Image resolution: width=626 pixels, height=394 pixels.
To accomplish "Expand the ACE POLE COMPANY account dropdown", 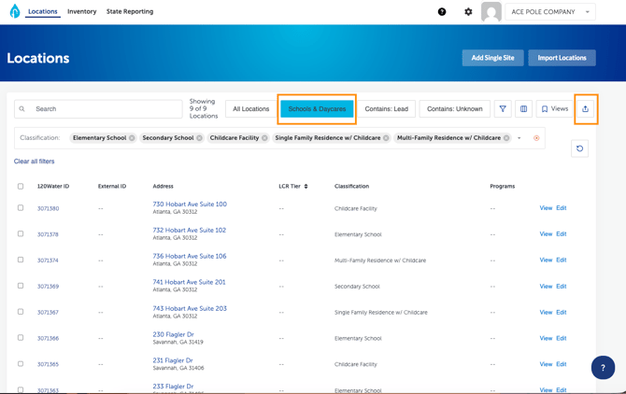I will coord(550,12).
